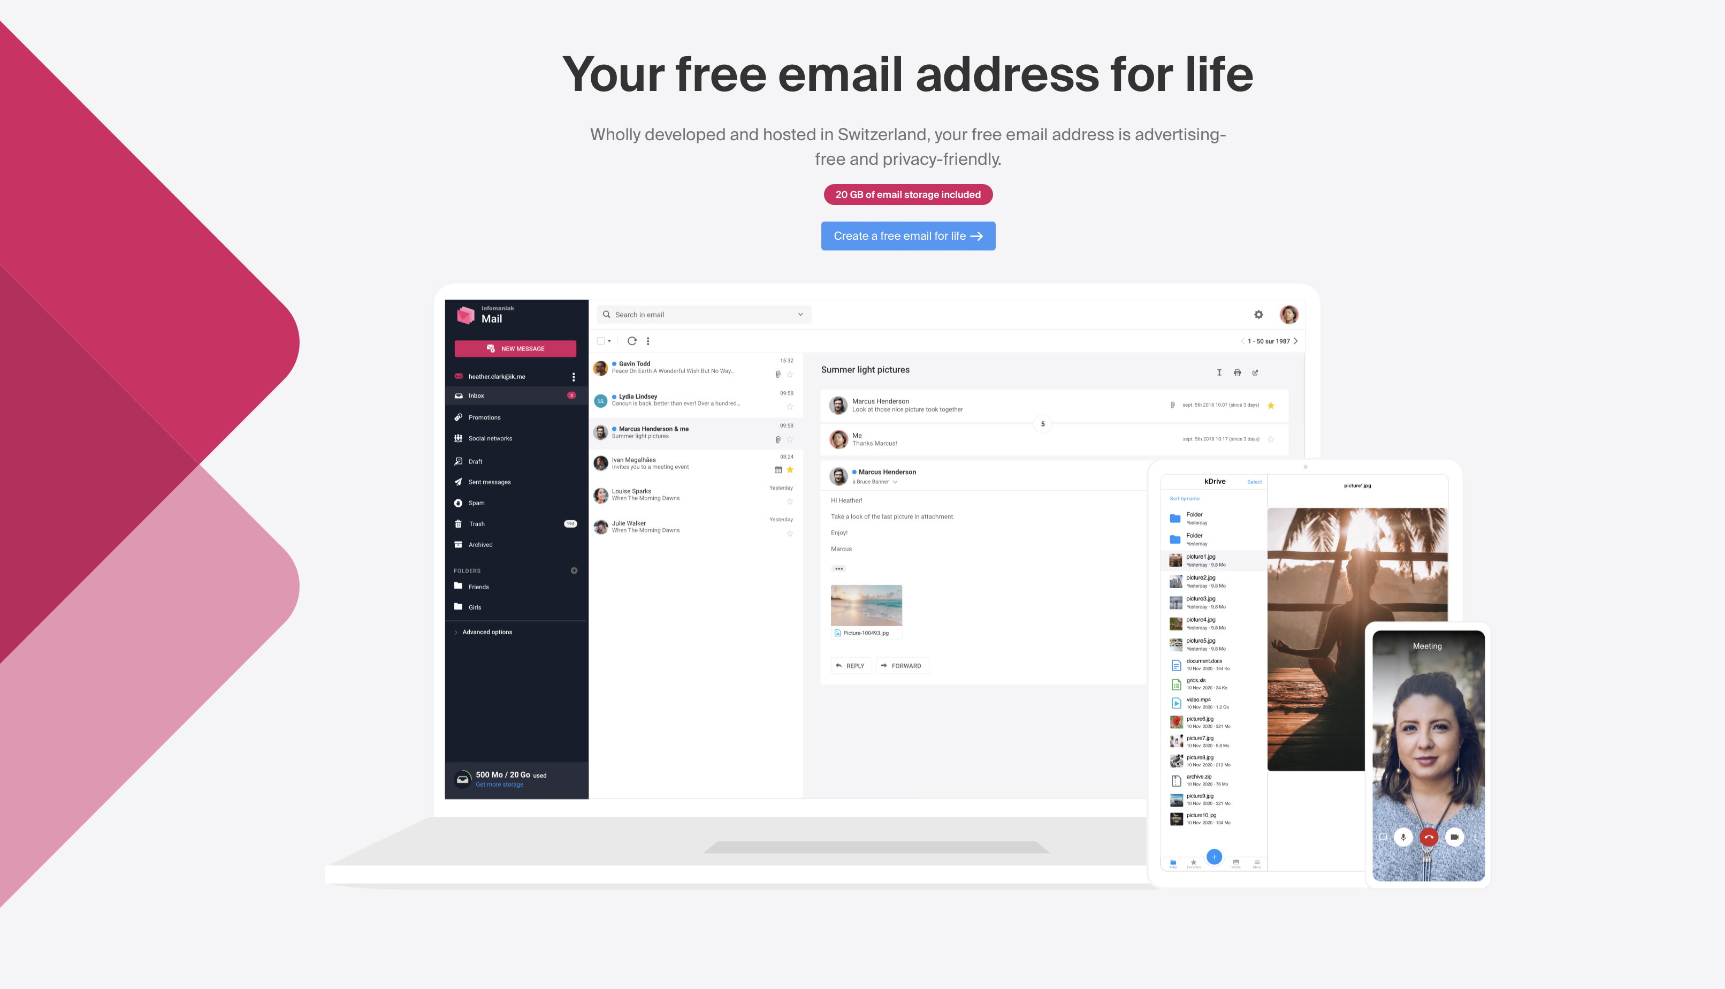This screenshot has width=1725, height=989.
Task: Click the Create a free email button
Action: [x=907, y=235]
